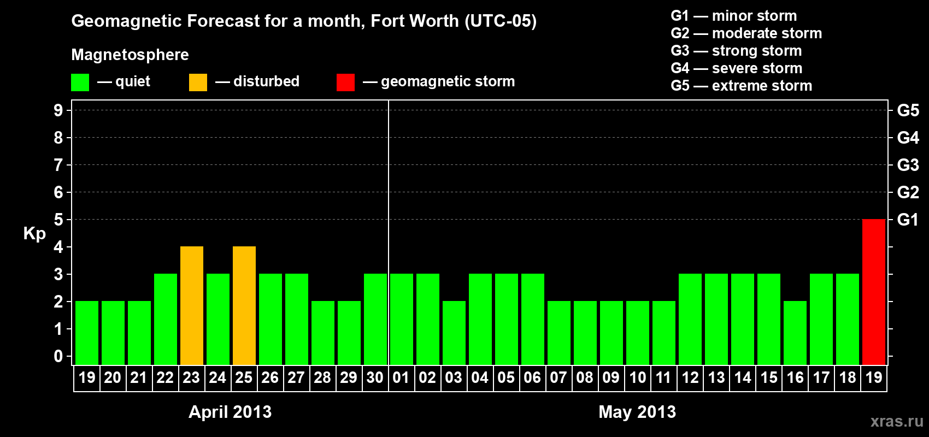929x437 pixels.
Task: Click the green bar for May 16
Action: pyautogui.click(x=795, y=333)
